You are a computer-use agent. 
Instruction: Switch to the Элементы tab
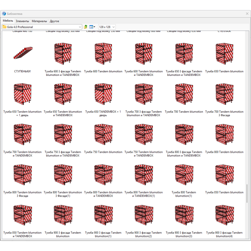(x=22, y=21)
